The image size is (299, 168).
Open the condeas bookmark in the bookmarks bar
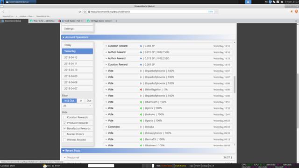click(27, 16)
